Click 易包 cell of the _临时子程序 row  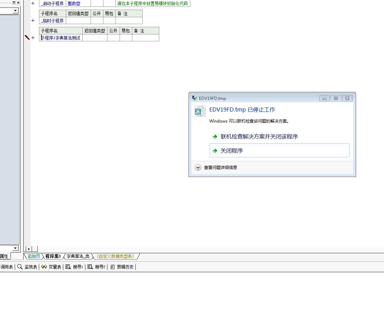point(109,21)
